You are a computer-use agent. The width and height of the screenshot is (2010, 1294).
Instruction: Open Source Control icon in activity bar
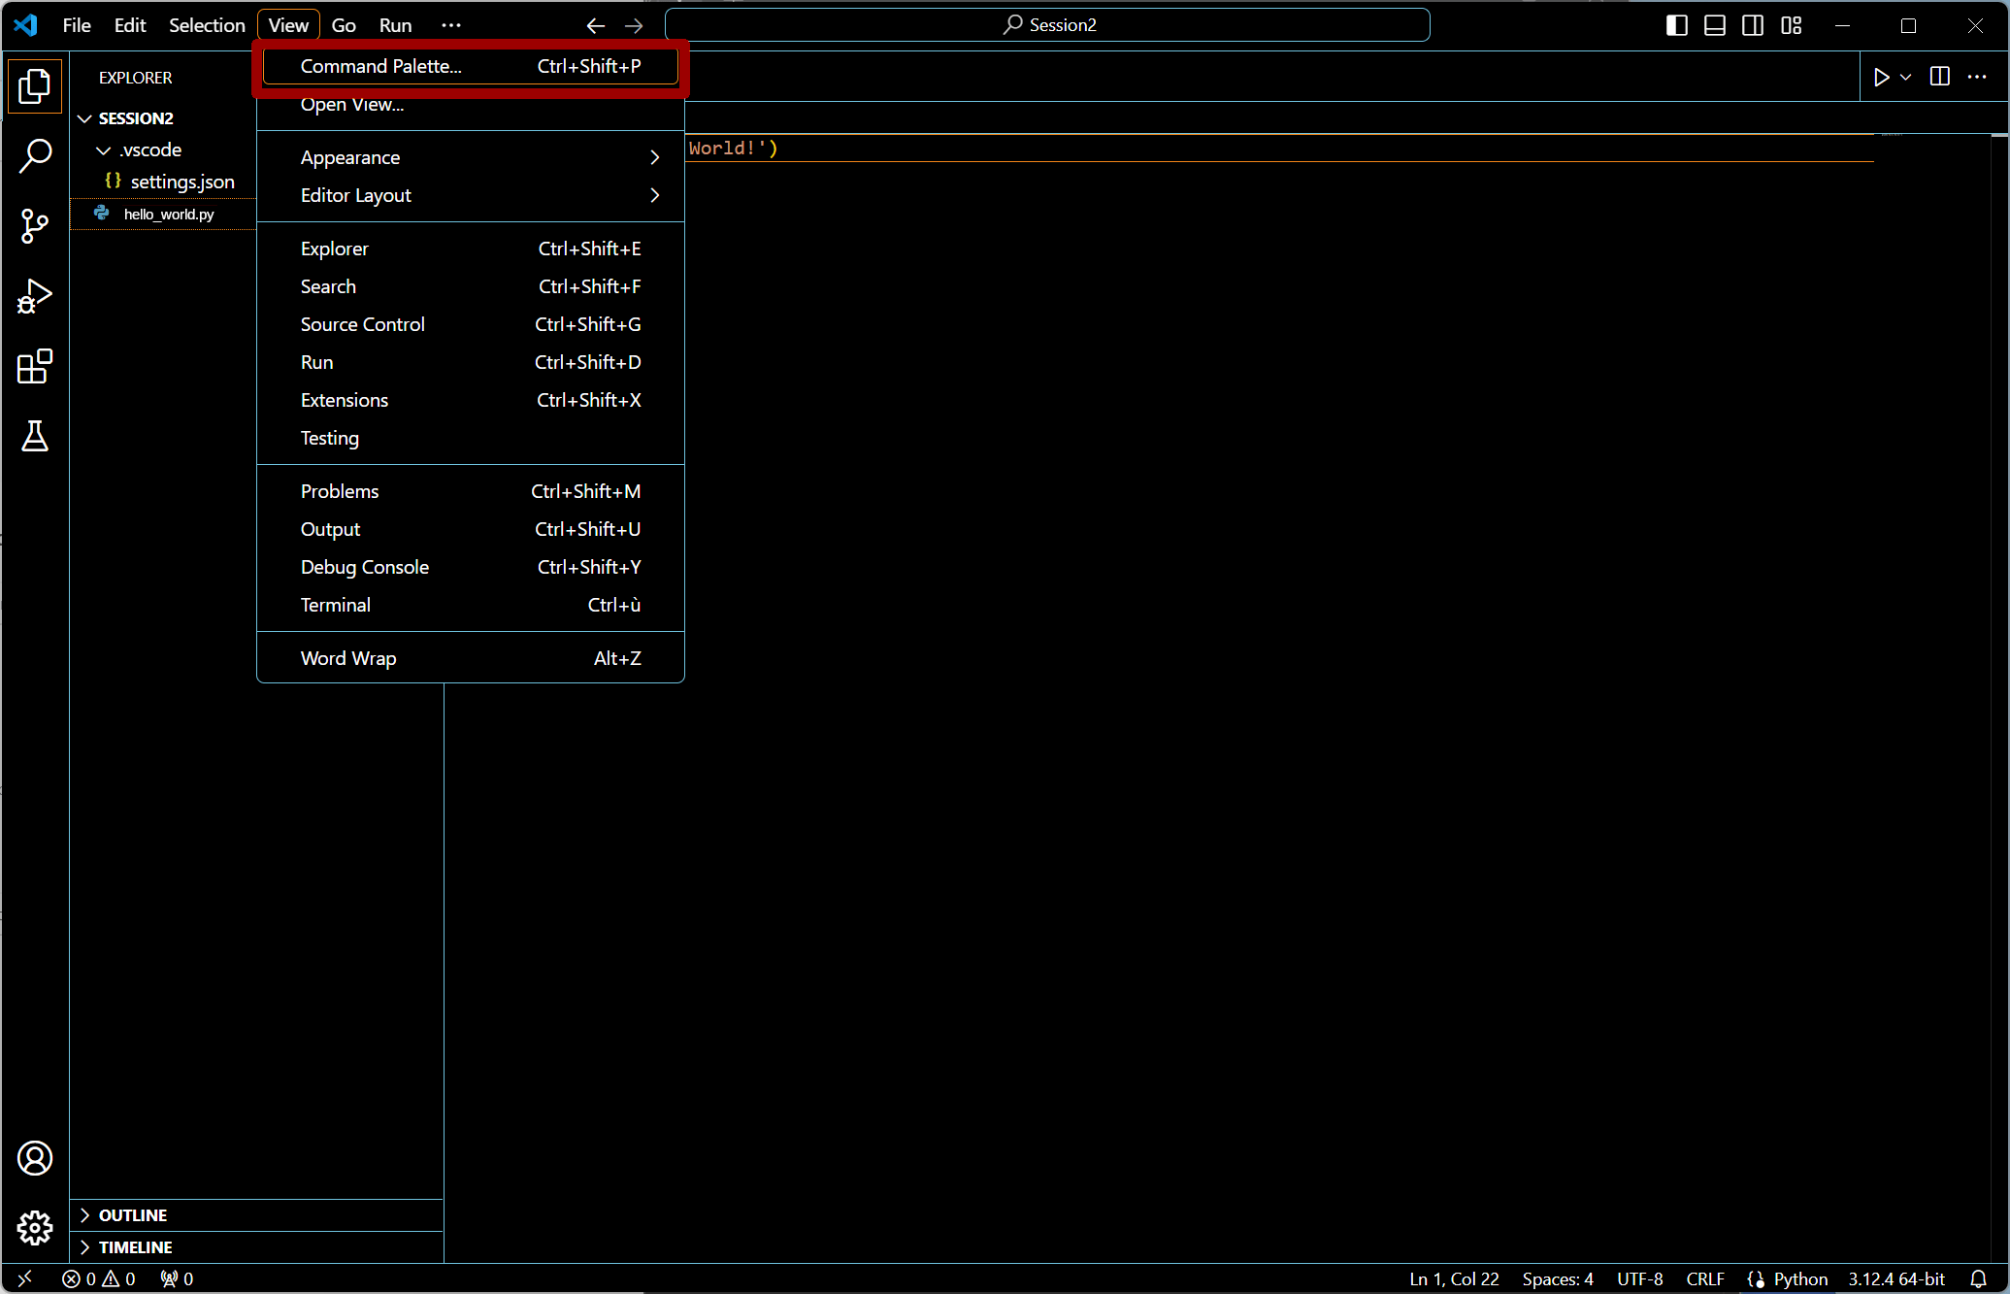(35, 226)
